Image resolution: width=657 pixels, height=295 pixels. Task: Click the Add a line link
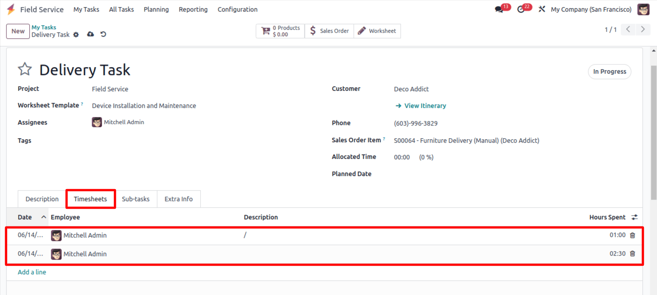point(32,272)
